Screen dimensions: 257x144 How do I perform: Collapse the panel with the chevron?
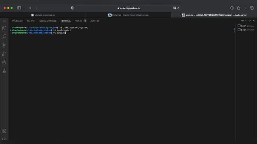[250, 21]
